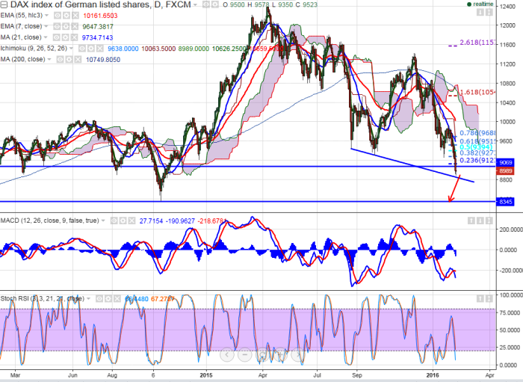Click second pane control in Stoch RSI pane
Viewport: 523px width, 382px height.
[x=489, y=298]
